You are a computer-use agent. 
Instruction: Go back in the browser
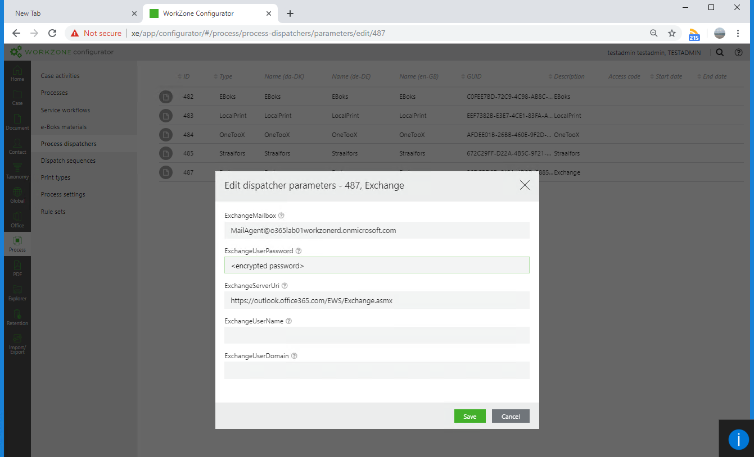coord(16,33)
